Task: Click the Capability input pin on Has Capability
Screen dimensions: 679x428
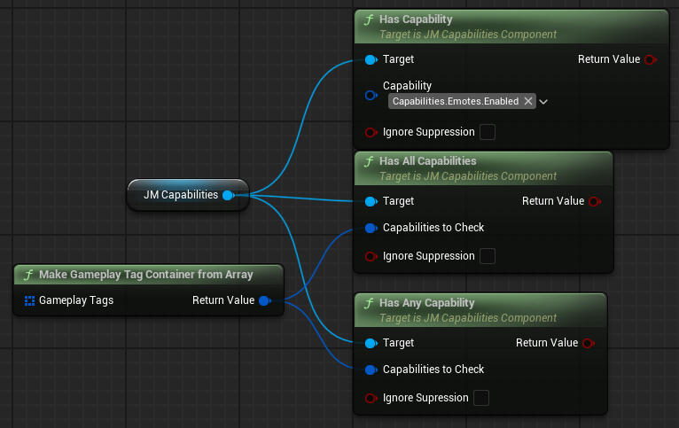Action: tap(371, 95)
